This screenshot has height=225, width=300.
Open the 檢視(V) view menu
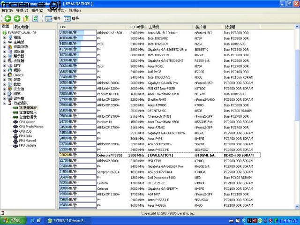tap(22, 10)
